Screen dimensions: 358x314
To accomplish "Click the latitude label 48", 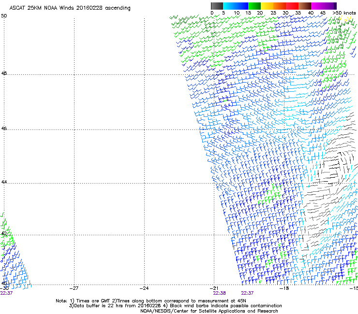I will (4, 73).
